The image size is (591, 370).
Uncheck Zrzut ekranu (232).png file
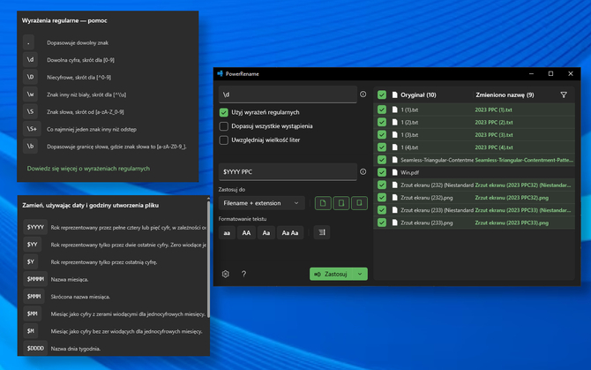point(382,198)
